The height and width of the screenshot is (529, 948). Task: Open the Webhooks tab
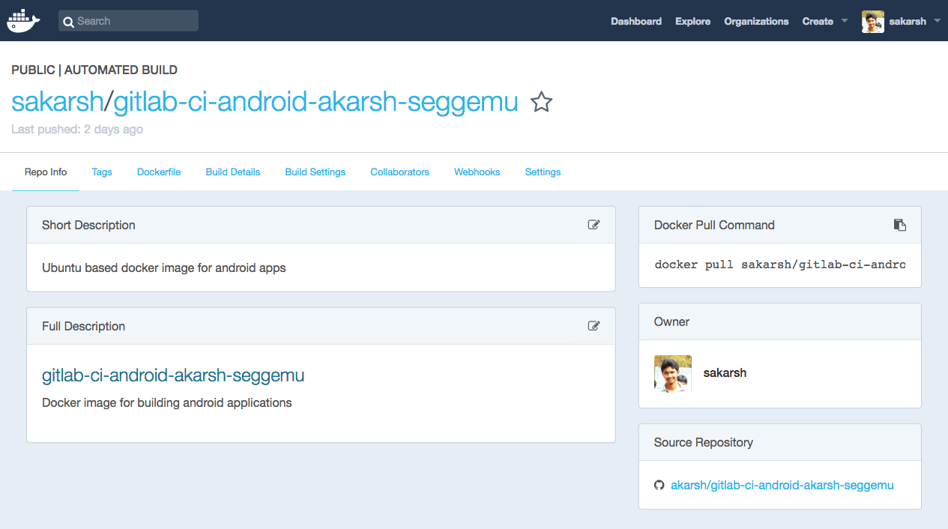[x=477, y=172]
